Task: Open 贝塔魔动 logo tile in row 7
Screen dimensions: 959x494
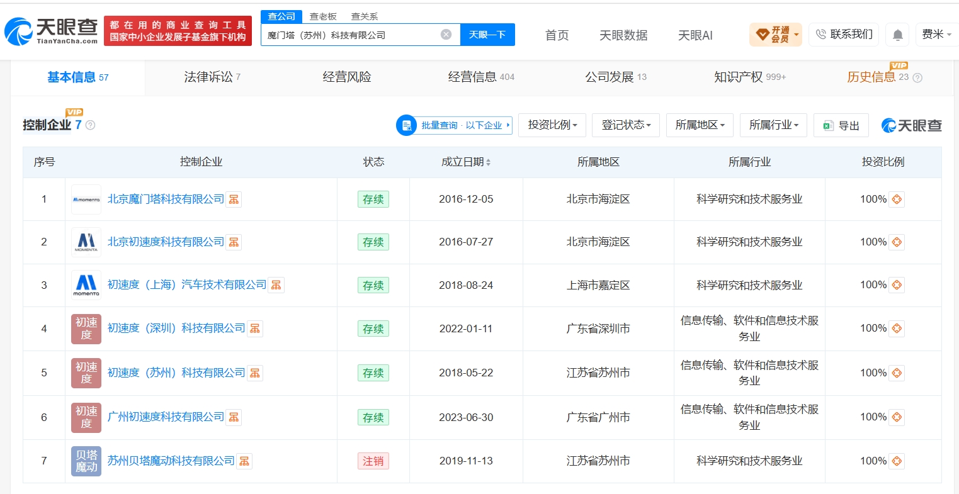Action: click(86, 461)
